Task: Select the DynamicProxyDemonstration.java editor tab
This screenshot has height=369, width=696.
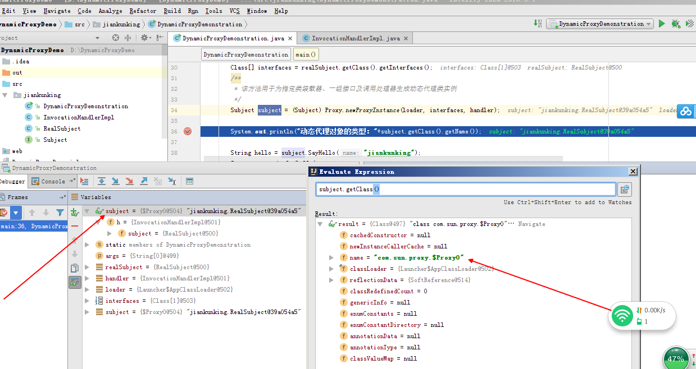Action: pos(233,38)
